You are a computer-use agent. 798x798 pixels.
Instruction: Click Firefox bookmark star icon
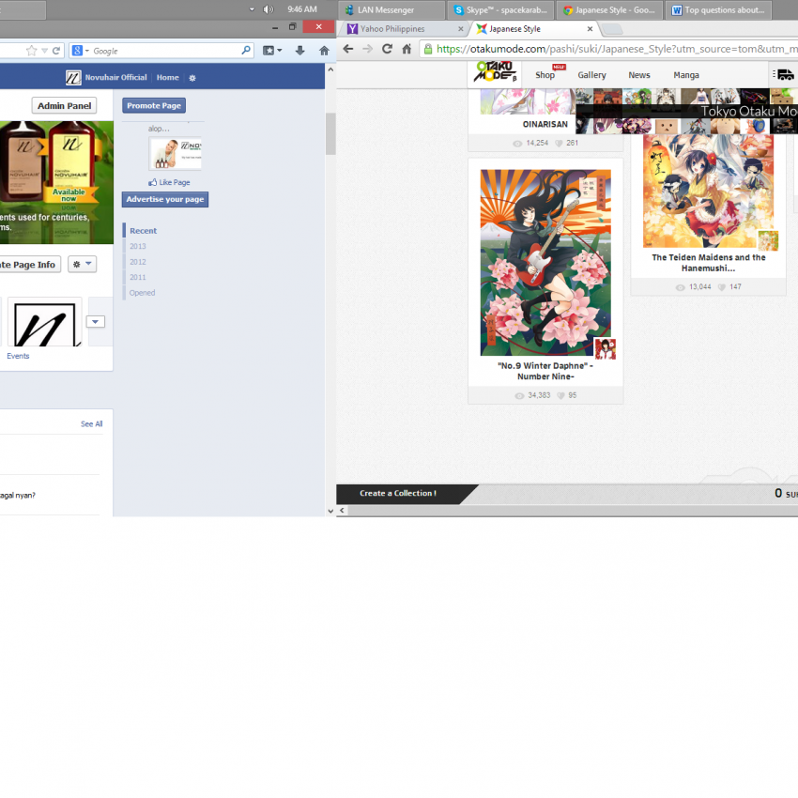pyautogui.click(x=32, y=51)
